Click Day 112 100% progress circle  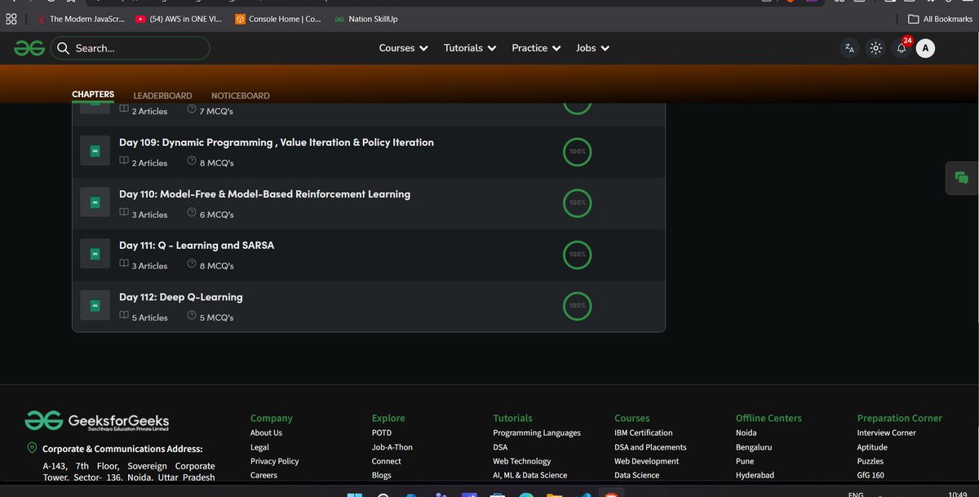click(578, 305)
